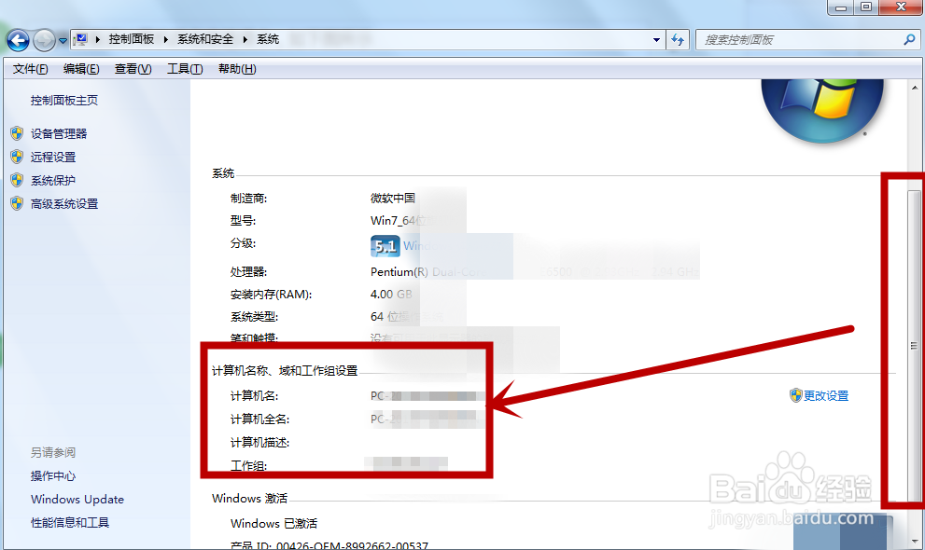The image size is (925, 550).
Task: Click the shield icon beside 高级系统设置
Action: pos(17,204)
